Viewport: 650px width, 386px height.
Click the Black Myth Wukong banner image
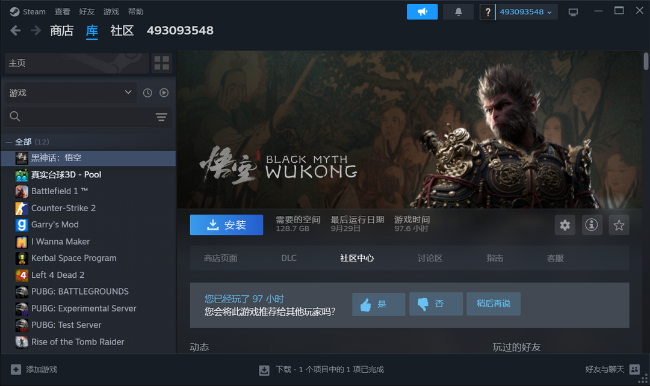point(410,130)
